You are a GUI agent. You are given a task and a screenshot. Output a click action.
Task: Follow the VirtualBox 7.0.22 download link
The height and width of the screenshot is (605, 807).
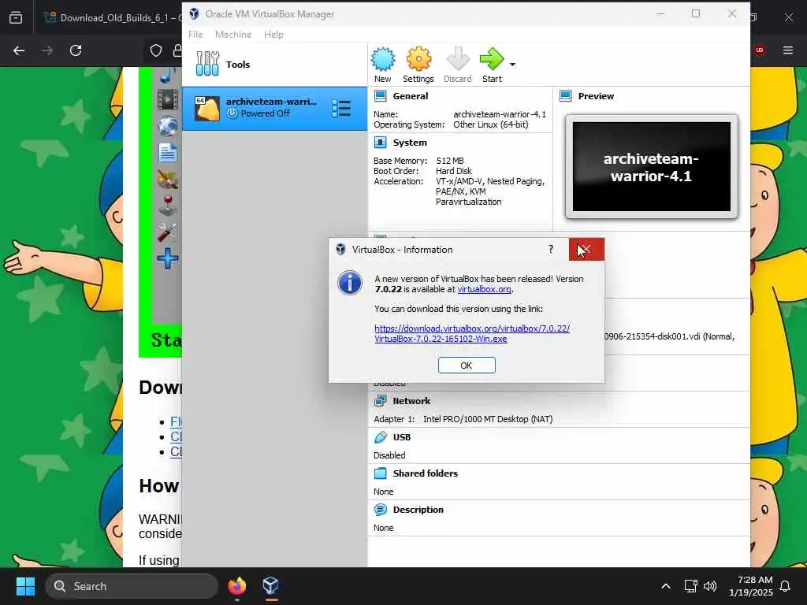click(x=472, y=333)
